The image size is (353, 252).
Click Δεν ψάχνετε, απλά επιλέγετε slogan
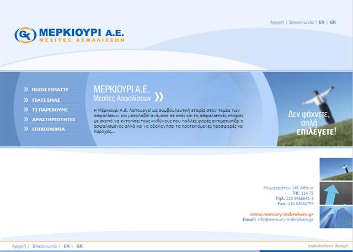(x=312, y=123)
